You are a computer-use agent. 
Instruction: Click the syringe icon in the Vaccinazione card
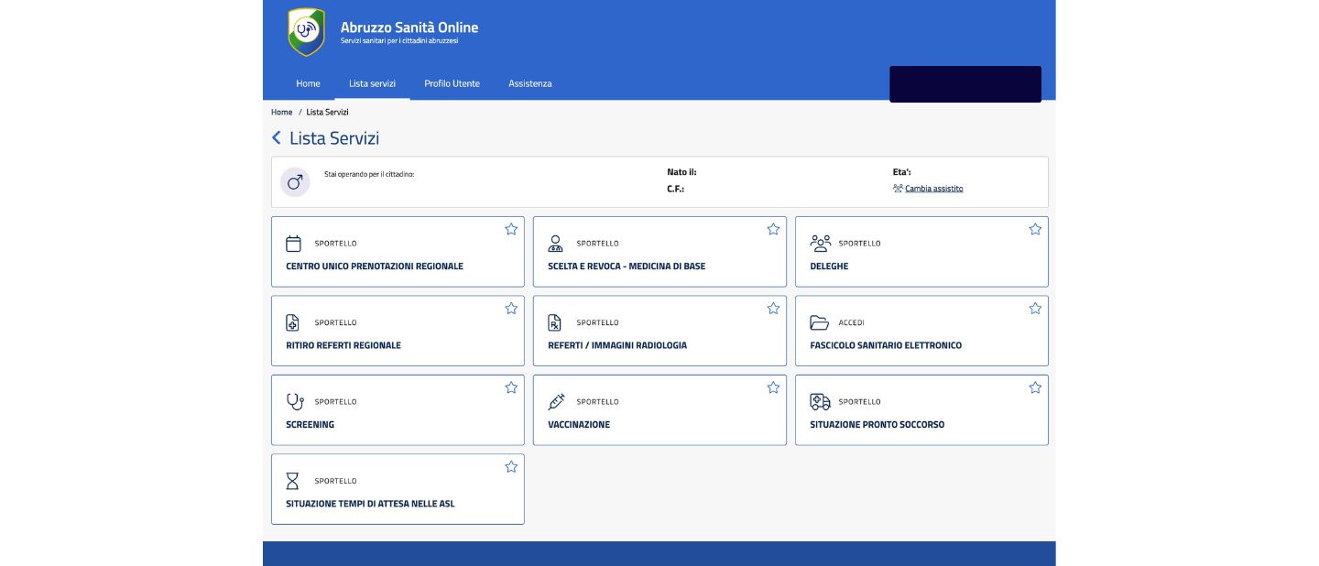[556, 402]
